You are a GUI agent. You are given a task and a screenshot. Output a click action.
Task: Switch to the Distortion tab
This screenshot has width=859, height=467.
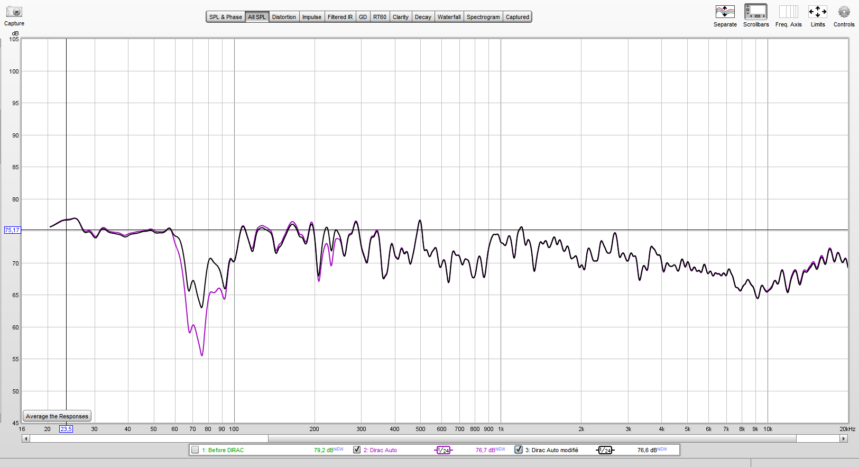pos(284,17)
